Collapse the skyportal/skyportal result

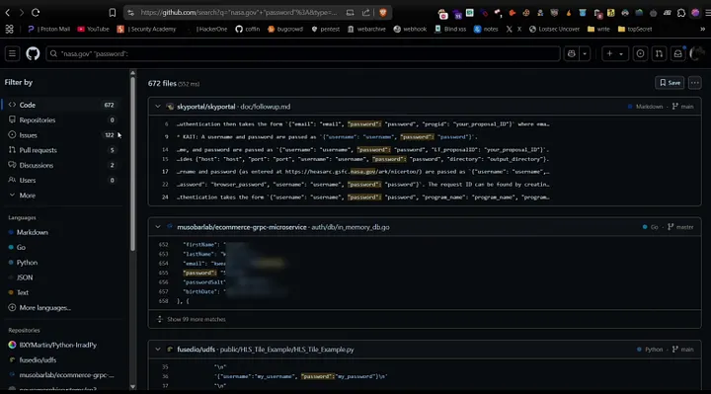point(158,107)
